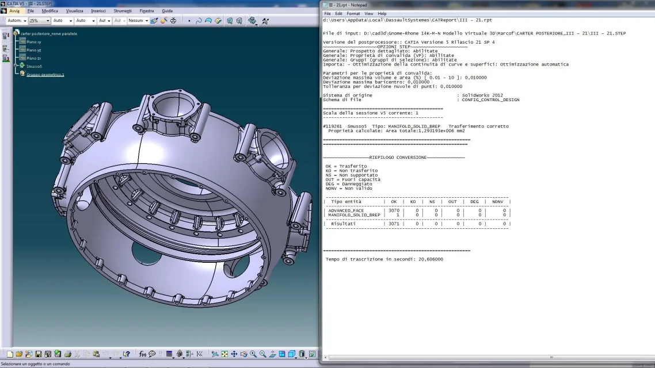Image resolution: width=655 pixels, height=368 pixels.
Task: Click the Fly mode airplane icon
Action: (x=215, y=354)
